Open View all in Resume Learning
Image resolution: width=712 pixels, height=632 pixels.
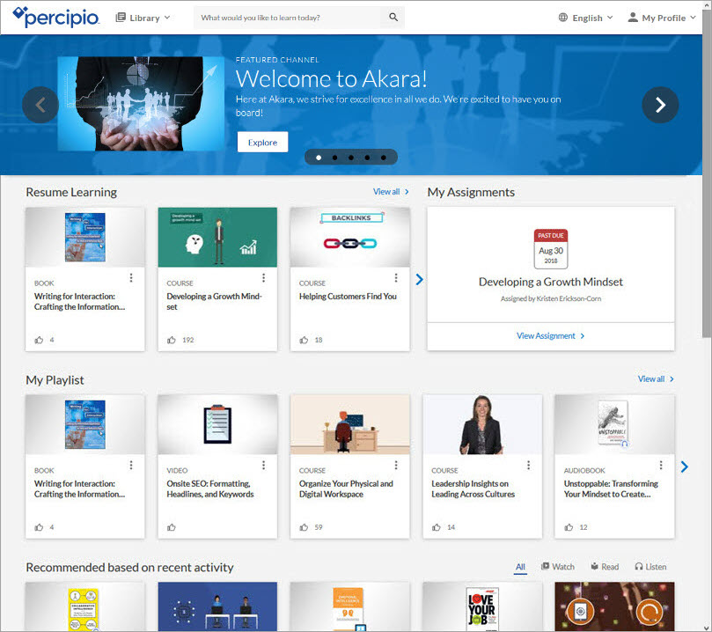(391, 192)
